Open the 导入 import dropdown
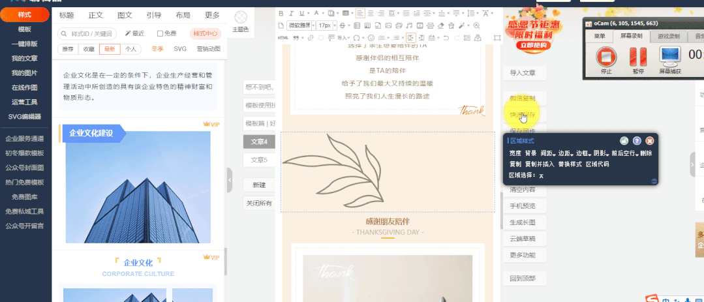This screenshot has height=302, width=704. (343, 38)
